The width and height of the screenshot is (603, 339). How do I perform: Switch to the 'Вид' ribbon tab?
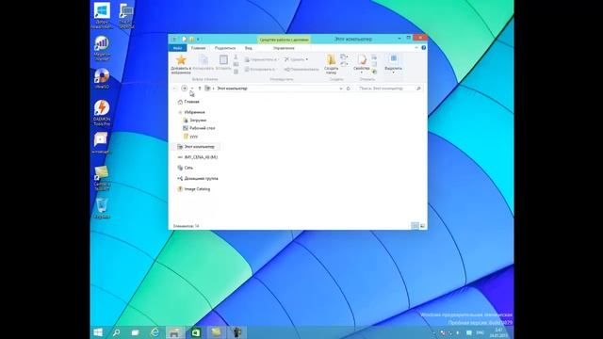[249, 48]
